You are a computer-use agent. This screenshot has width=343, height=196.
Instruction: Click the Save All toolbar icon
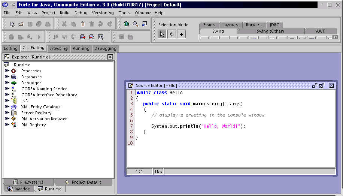point(39,24)
